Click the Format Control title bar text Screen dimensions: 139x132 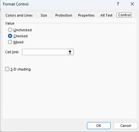click(x=16, y=4)
